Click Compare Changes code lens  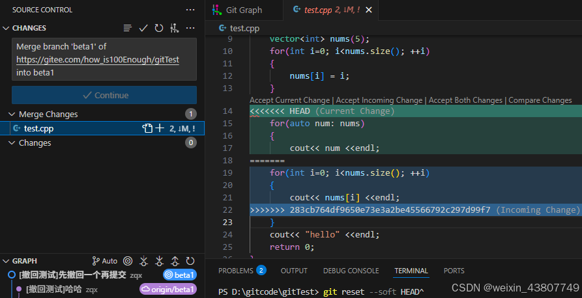click(x=540, y=100)
